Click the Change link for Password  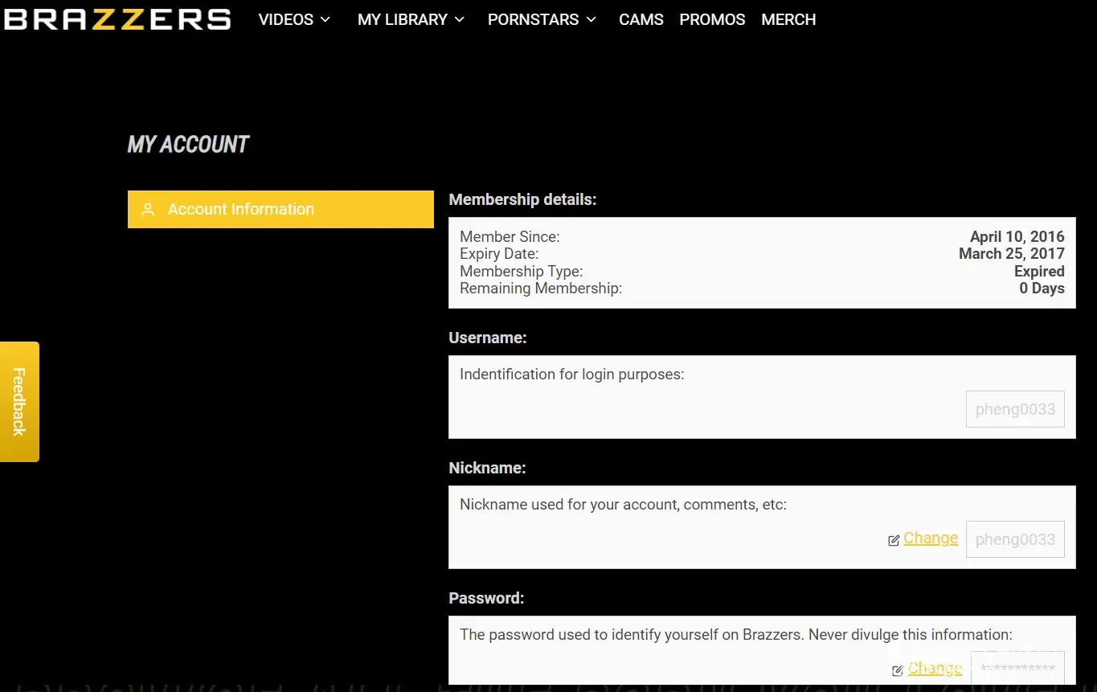pyautogui.click(x=935, y=669)
